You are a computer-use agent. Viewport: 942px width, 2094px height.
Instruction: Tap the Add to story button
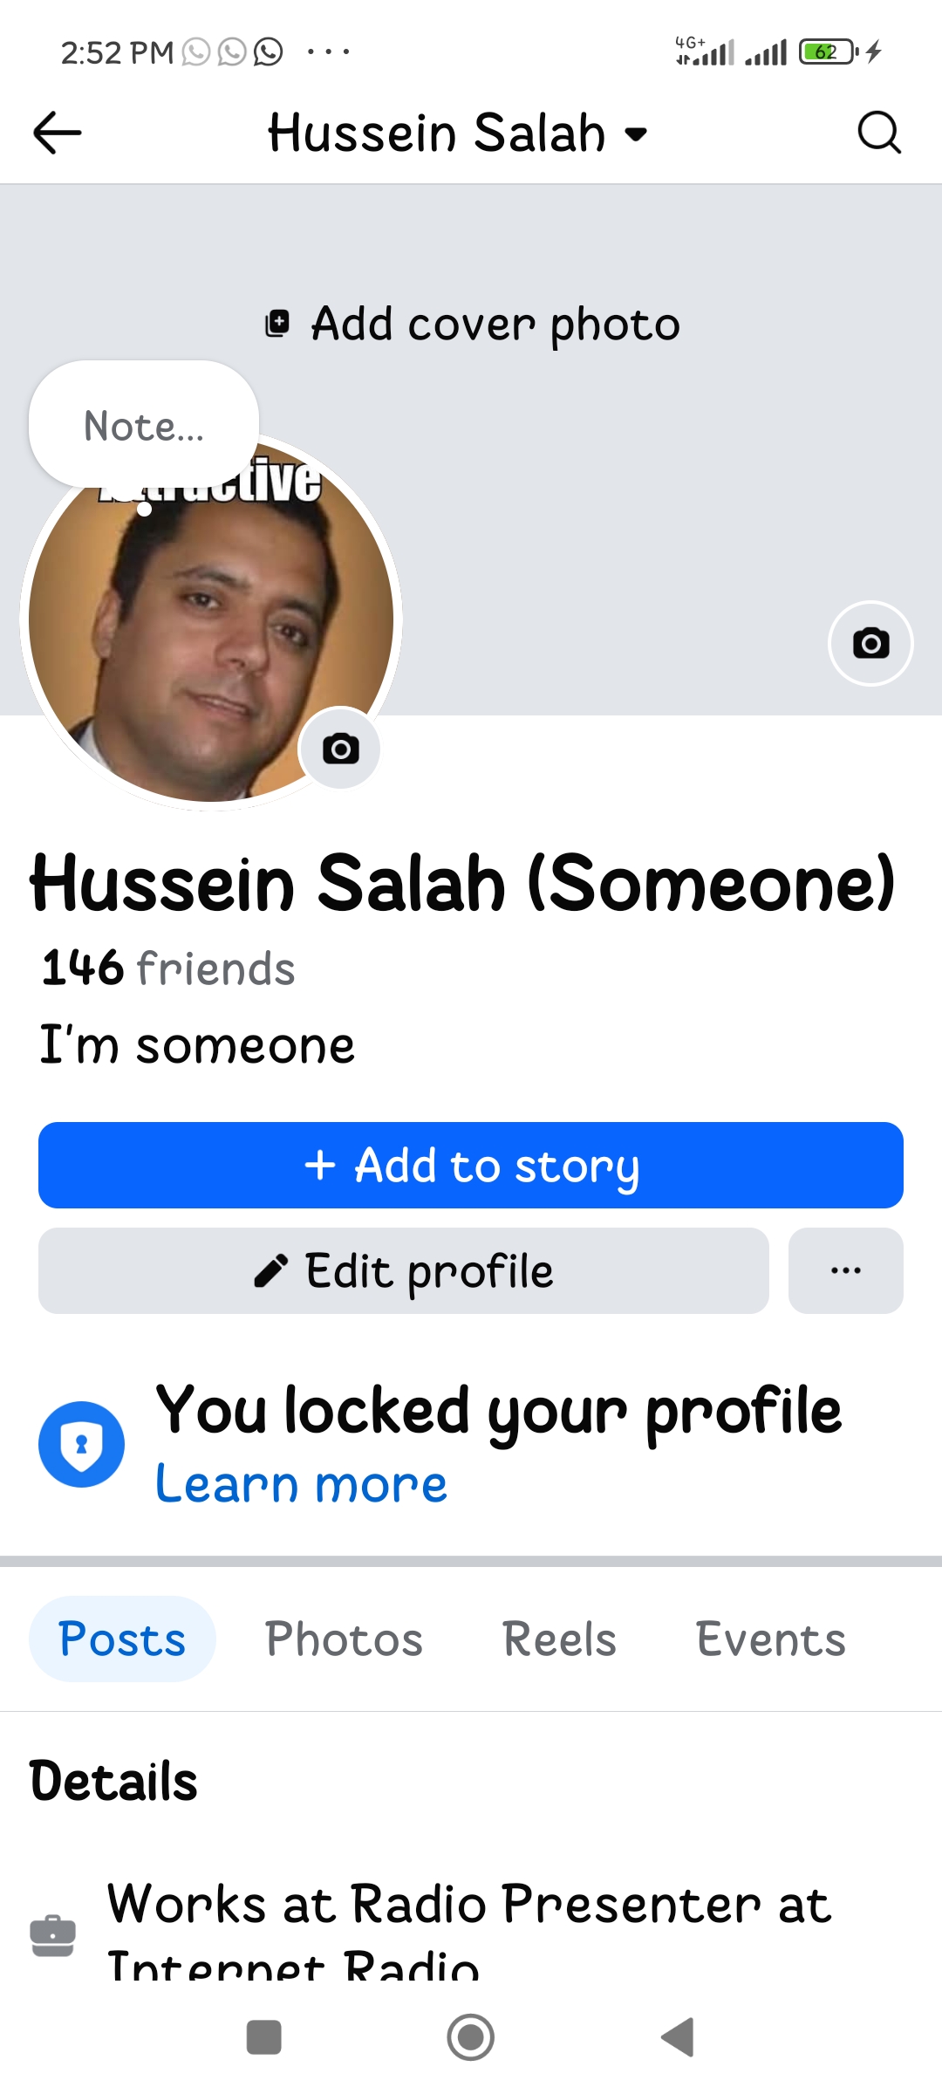click(x=471, y=1166)
